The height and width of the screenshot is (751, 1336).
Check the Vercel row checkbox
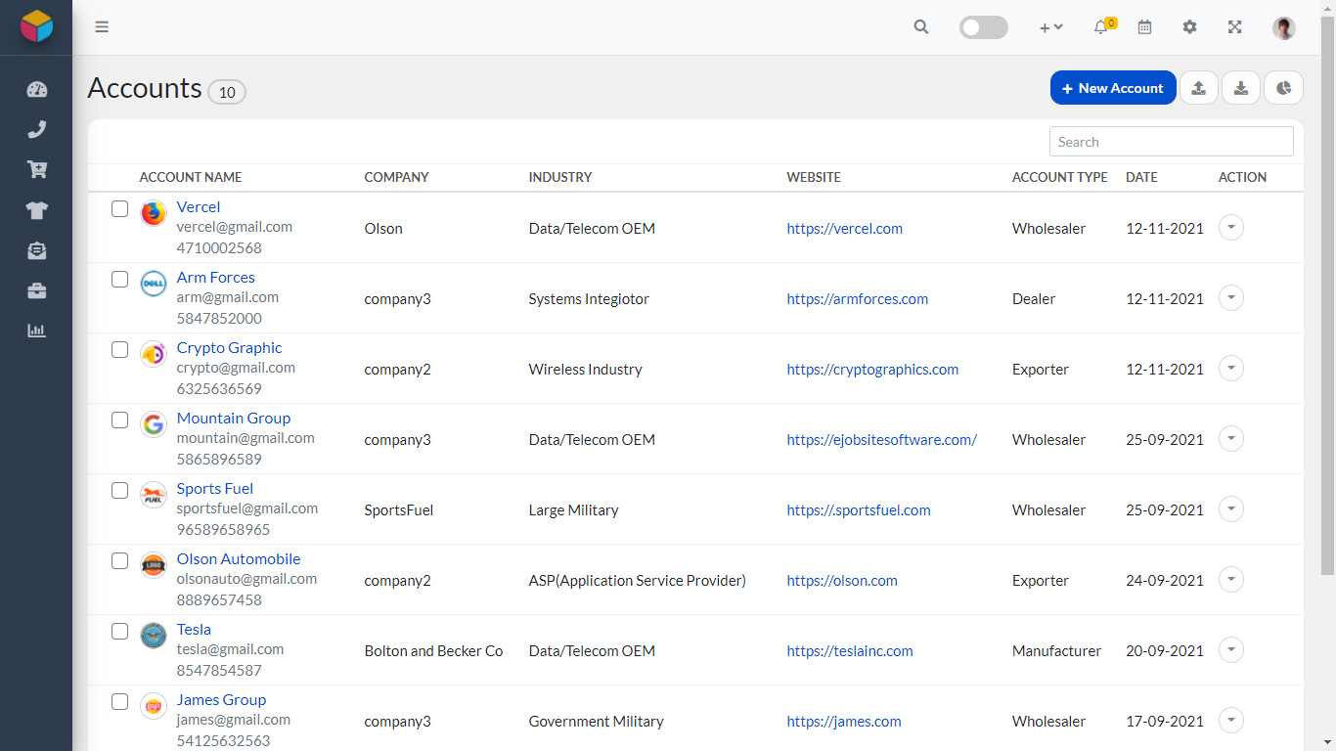[119, 208]
